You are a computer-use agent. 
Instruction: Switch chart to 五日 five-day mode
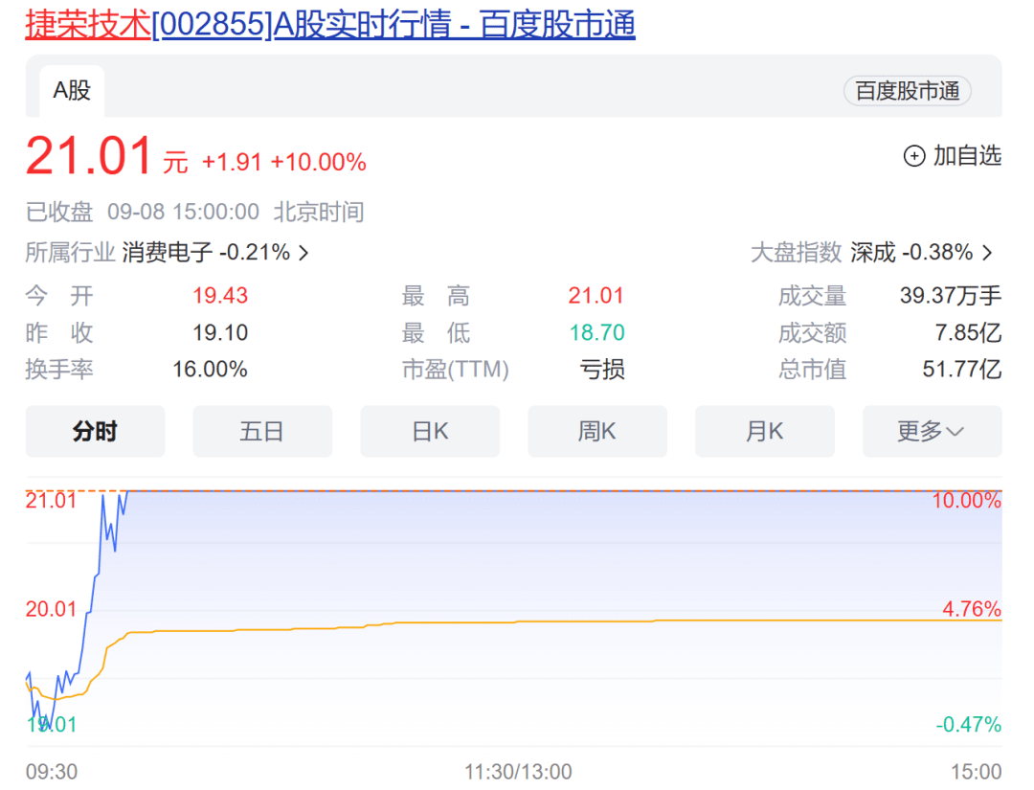pyautogui.click(x=262, y=431)
